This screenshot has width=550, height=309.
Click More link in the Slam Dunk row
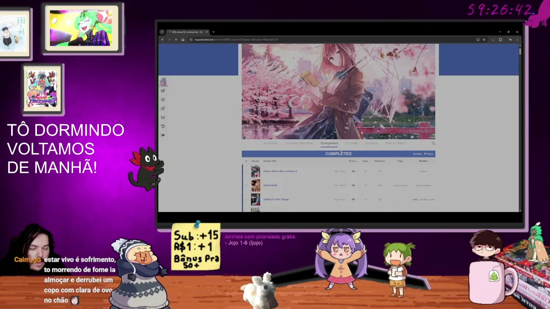click(x=342, y=185)
